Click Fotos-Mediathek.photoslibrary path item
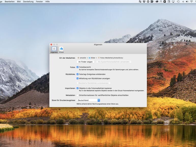Screen dimensions: 196x147 coord(110,58)
